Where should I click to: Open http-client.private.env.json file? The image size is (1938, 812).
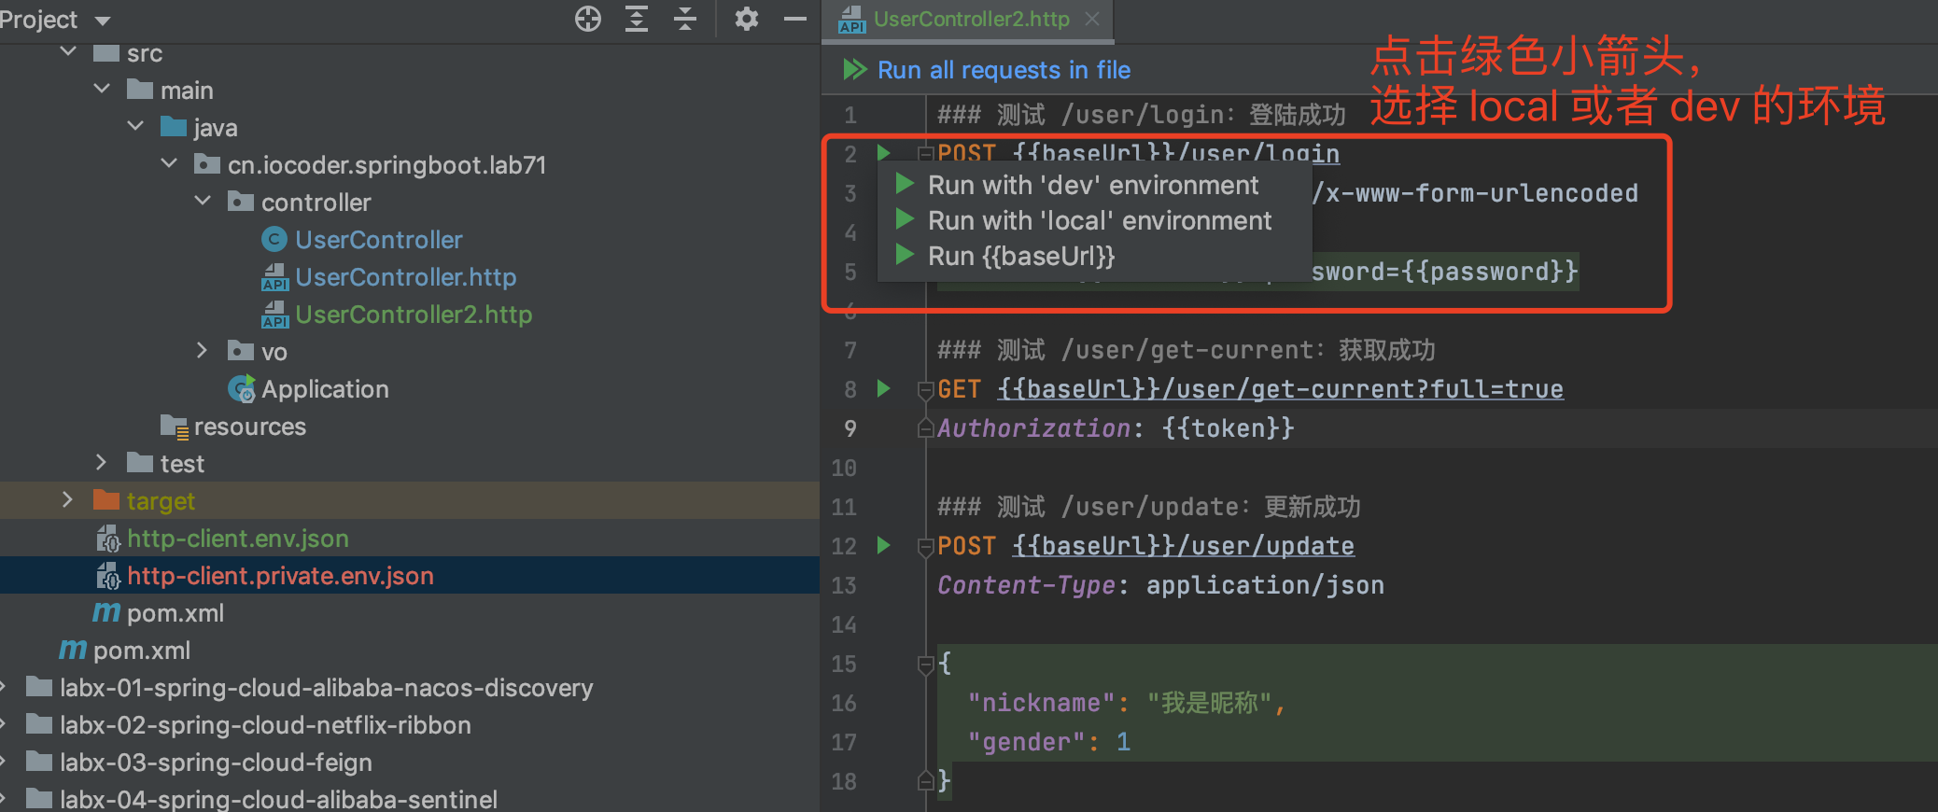point(280,576)
